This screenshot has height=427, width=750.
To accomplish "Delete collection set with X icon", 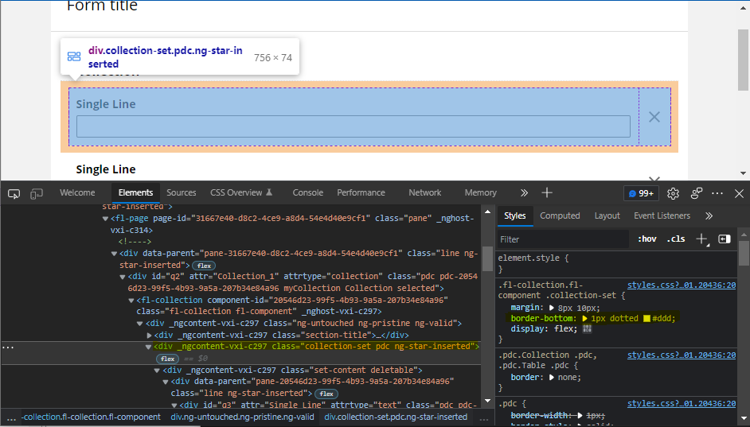I will [654, 117].
